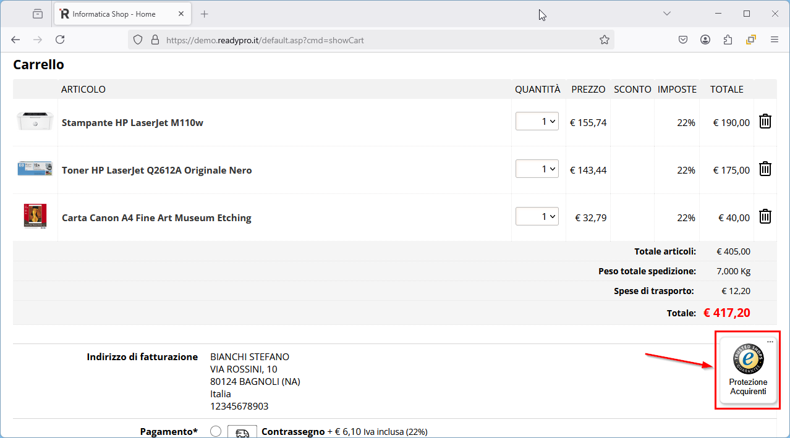The height and width of the screenshot is (438, 790).
Task: Click the address line VIA ROSSINI, 10
Action: (x=244, y=369)
